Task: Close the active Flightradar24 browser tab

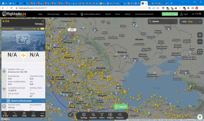Action: [146, 4]
